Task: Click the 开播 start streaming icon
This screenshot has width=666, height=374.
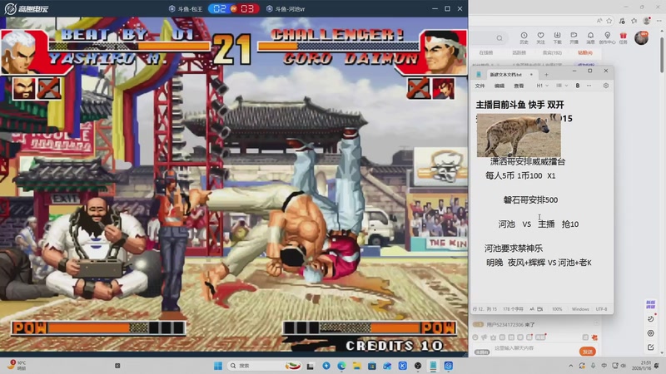Action: click(x=574, y=37)
